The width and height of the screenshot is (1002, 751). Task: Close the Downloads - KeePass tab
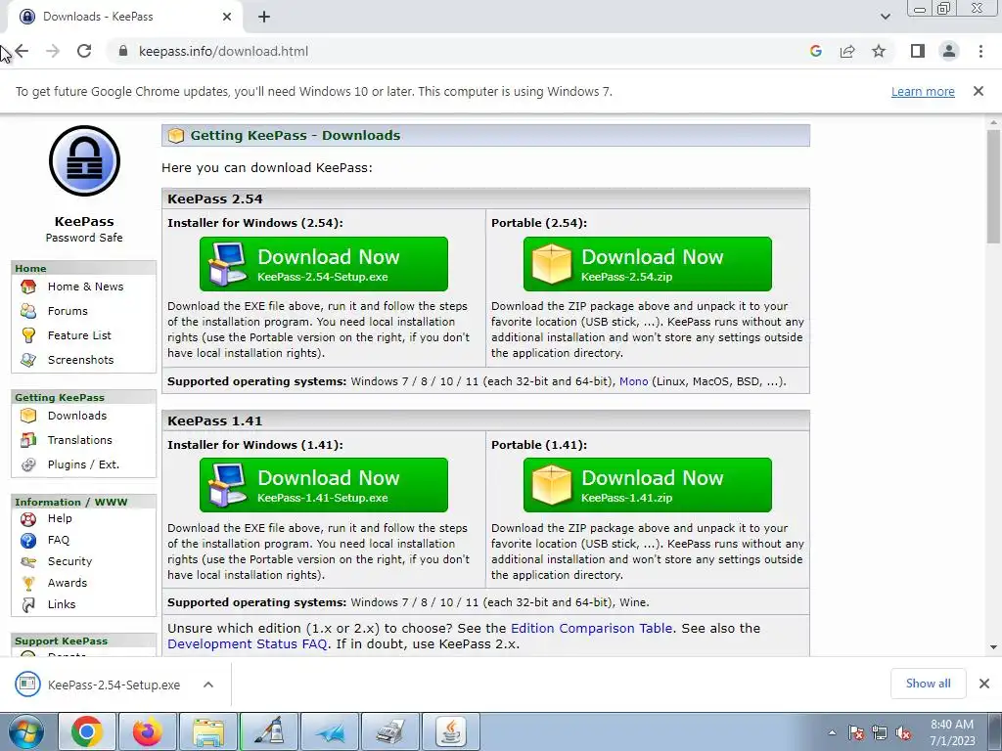tap(227, 17)
